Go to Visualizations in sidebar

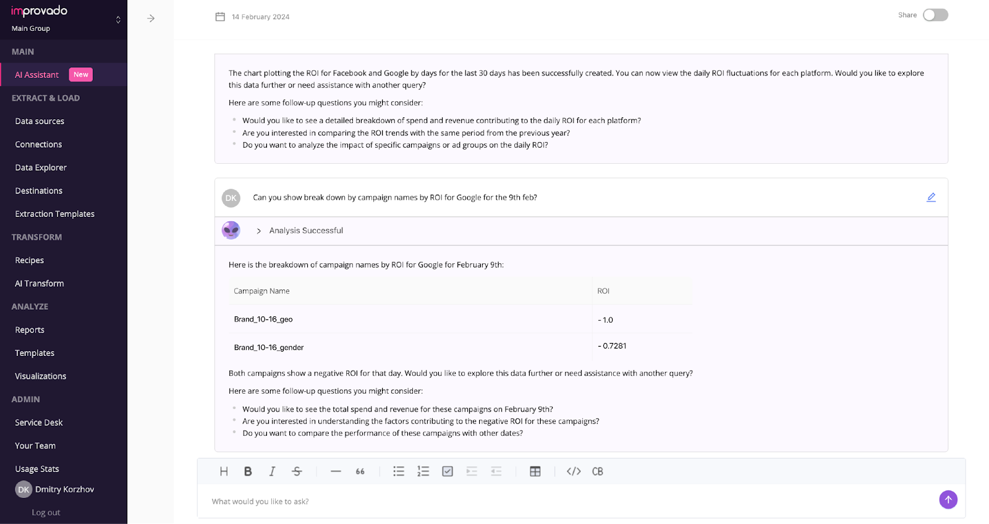41,376
